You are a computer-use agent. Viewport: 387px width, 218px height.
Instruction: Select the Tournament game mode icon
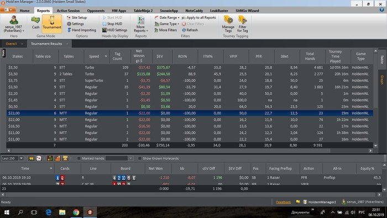point(52,23)
